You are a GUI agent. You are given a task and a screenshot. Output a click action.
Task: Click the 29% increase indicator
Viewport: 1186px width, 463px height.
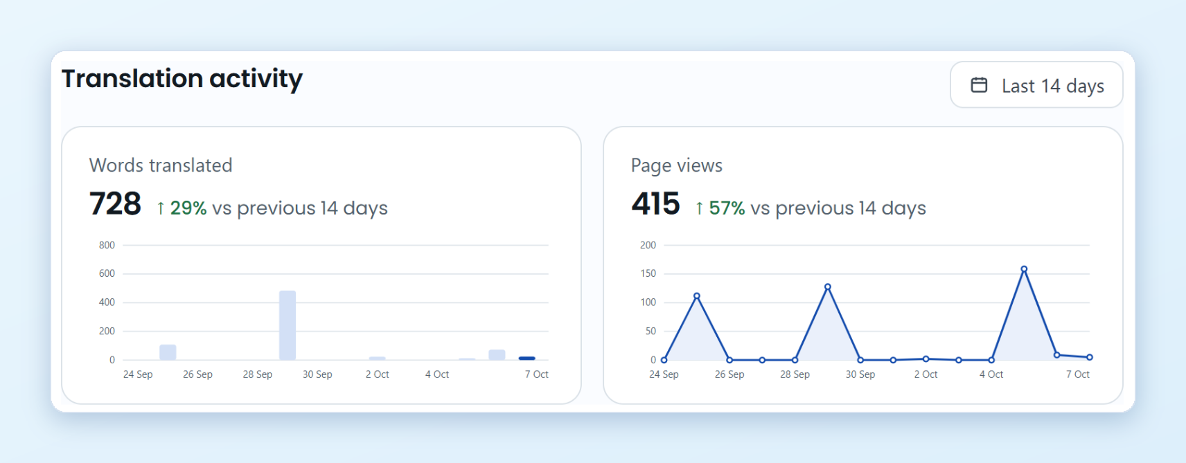[182, 208]
